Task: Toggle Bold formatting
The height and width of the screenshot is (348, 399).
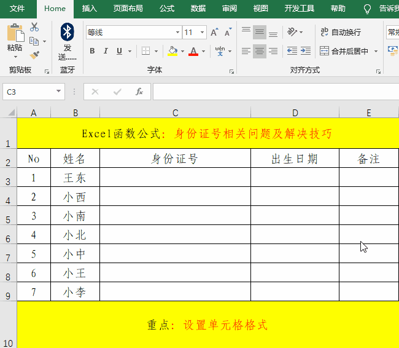Action: (x=92, y=51)
